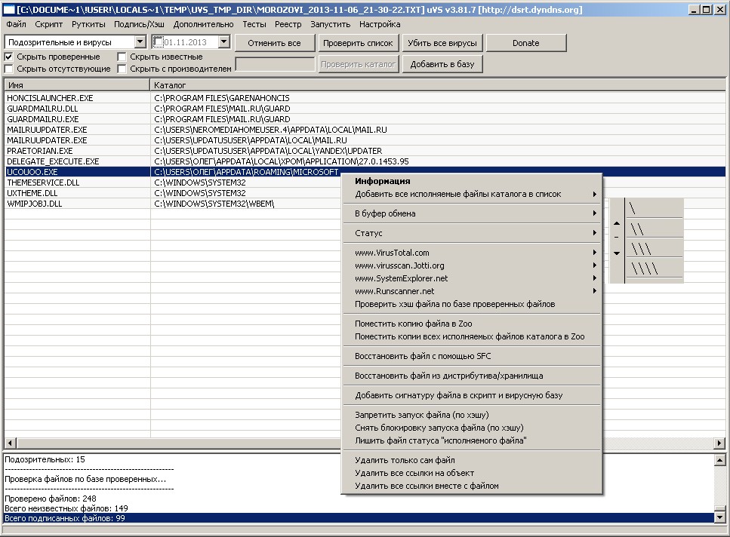Click the uVS application icon in title bar
This screenshot has height=537, width=730.
[8, 10]
